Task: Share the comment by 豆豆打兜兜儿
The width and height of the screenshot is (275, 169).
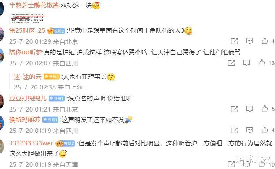Action: [x=235, y=109]
